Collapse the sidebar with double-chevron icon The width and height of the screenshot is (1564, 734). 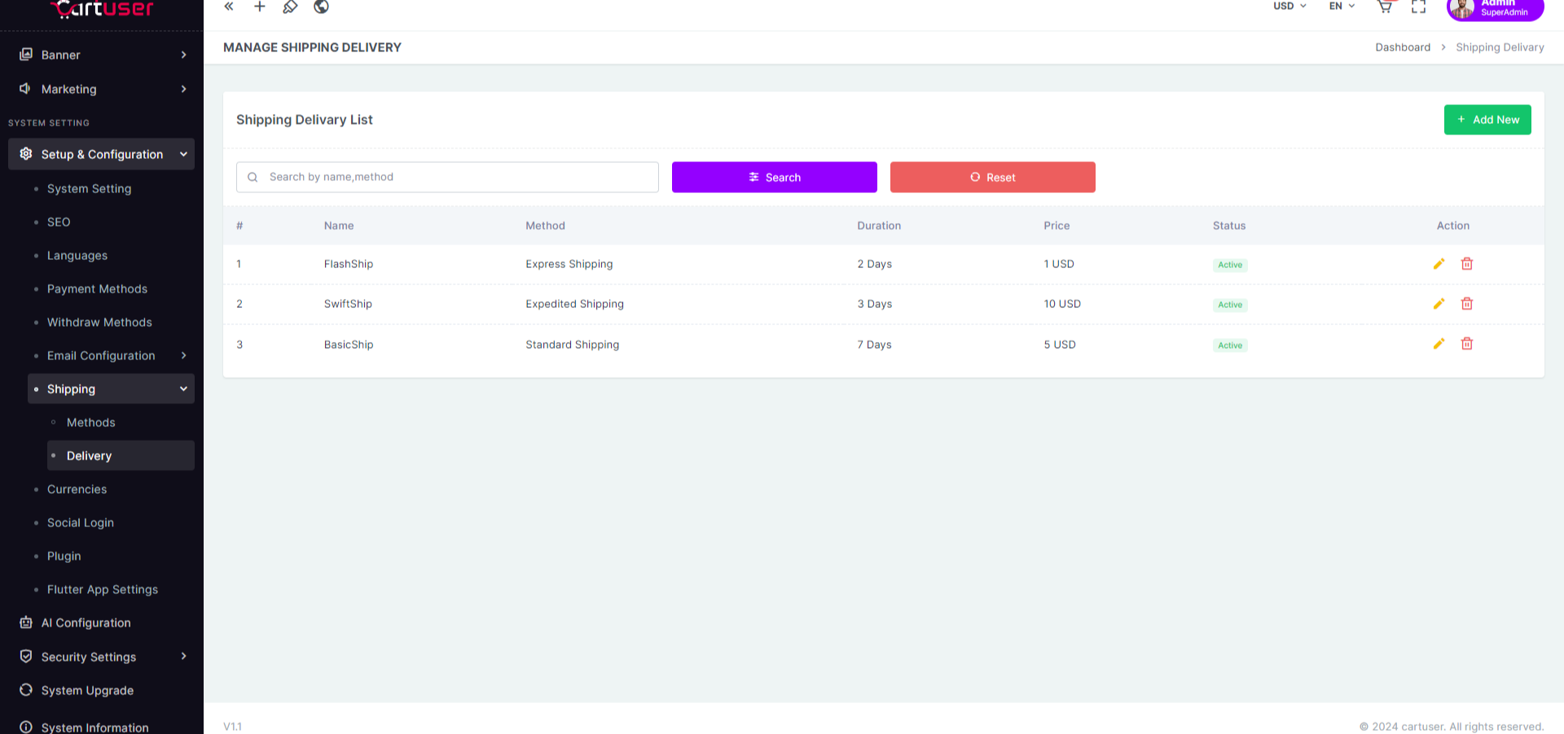229,7
